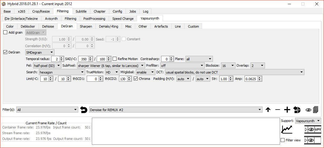Click the VPY filmstrip preview icon

pyautogui.click(x=313, y=129)
